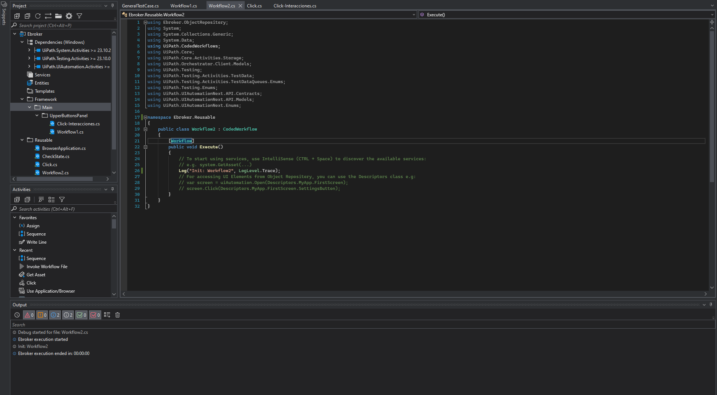Switch to the Click-Interacciones.cs tab

(295, 6)
